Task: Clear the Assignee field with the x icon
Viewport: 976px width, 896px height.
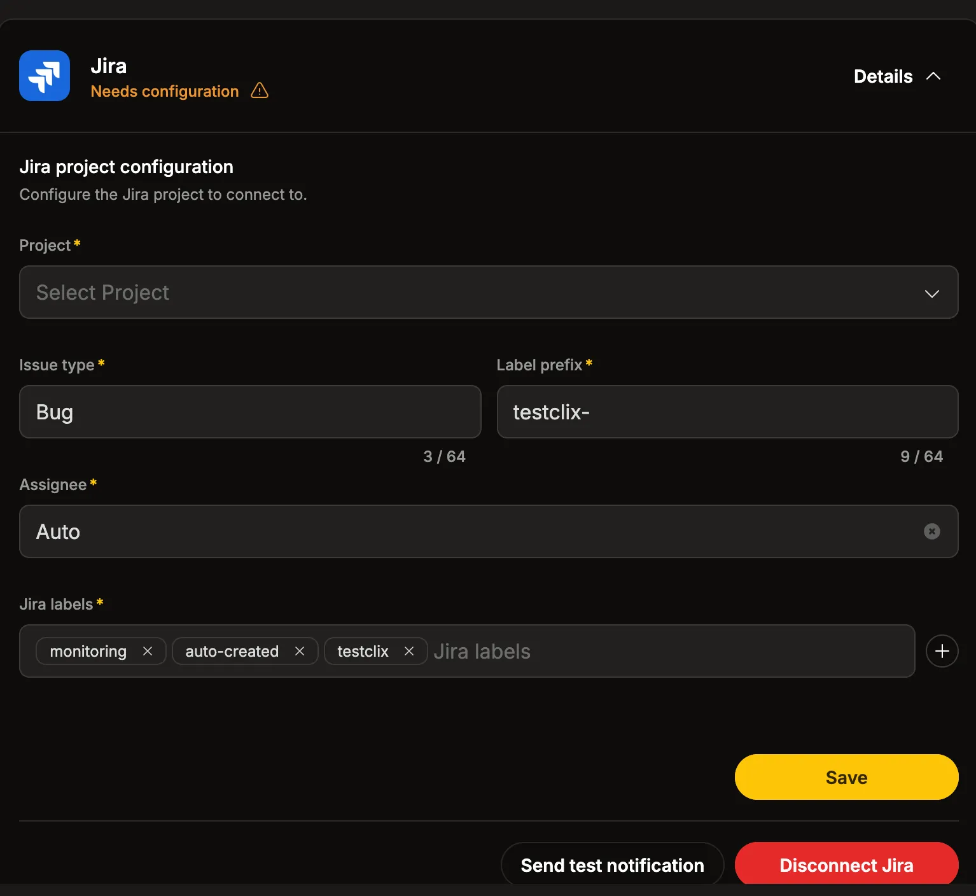Action: click(931, 531)
